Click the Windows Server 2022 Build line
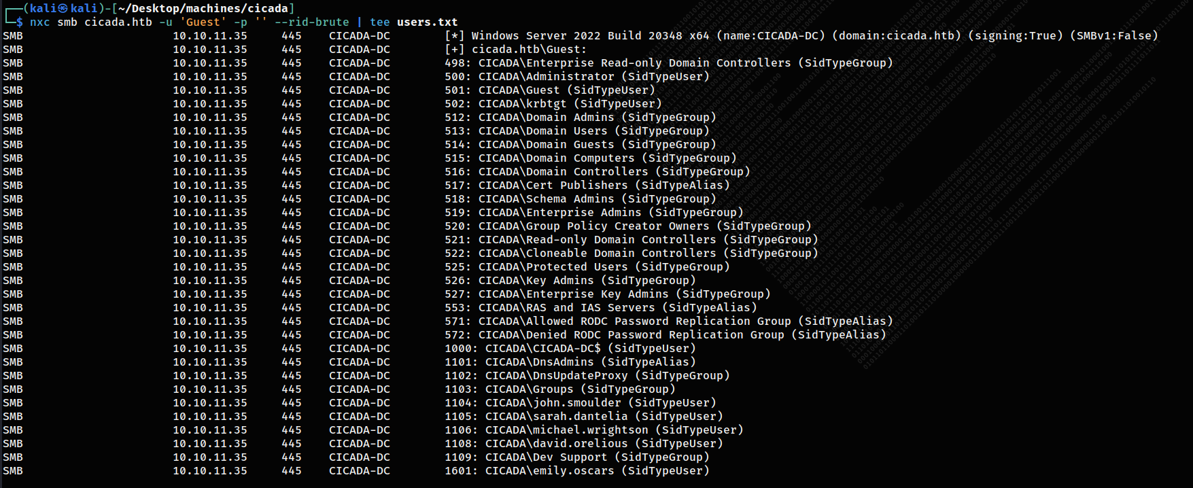 coord(801,35)
